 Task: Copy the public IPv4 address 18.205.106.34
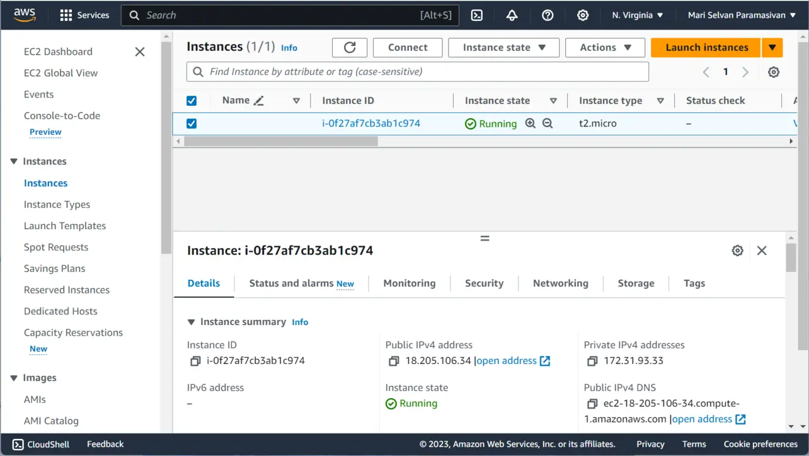coord(394,362)
